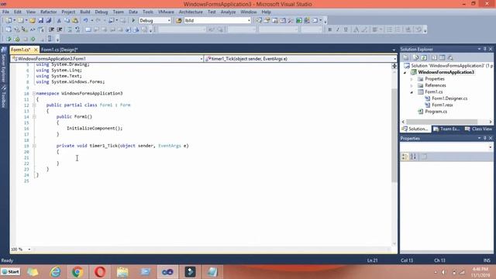
Task: Expand the Properties tree node
Action: click(412, 79)
